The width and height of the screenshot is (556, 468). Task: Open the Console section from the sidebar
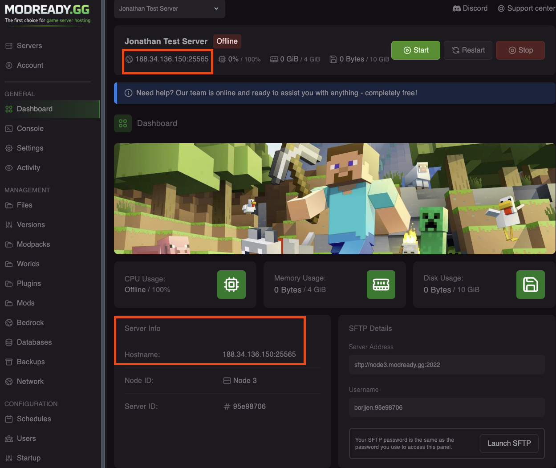[30, 128]
